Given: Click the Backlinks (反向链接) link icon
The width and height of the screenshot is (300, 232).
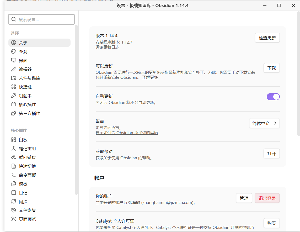Looking at the screenshot, I should point(14,157).
